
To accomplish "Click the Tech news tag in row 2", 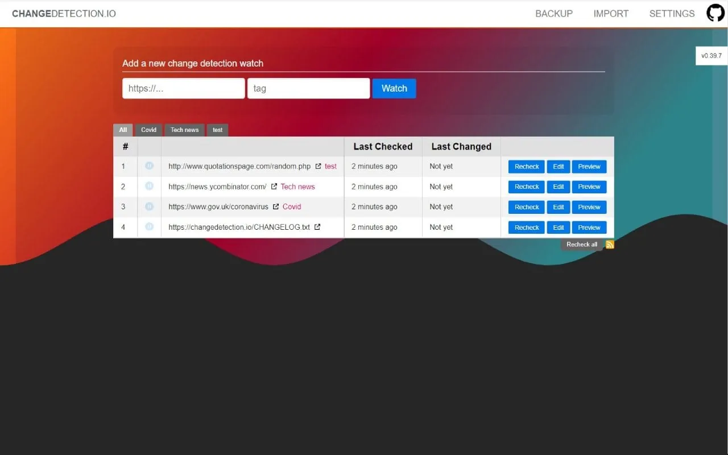I will coord(297,187).
